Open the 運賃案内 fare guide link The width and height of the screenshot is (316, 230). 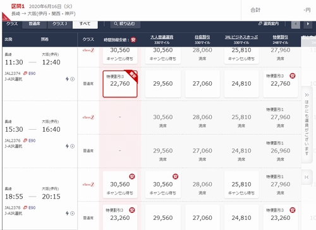269,24
